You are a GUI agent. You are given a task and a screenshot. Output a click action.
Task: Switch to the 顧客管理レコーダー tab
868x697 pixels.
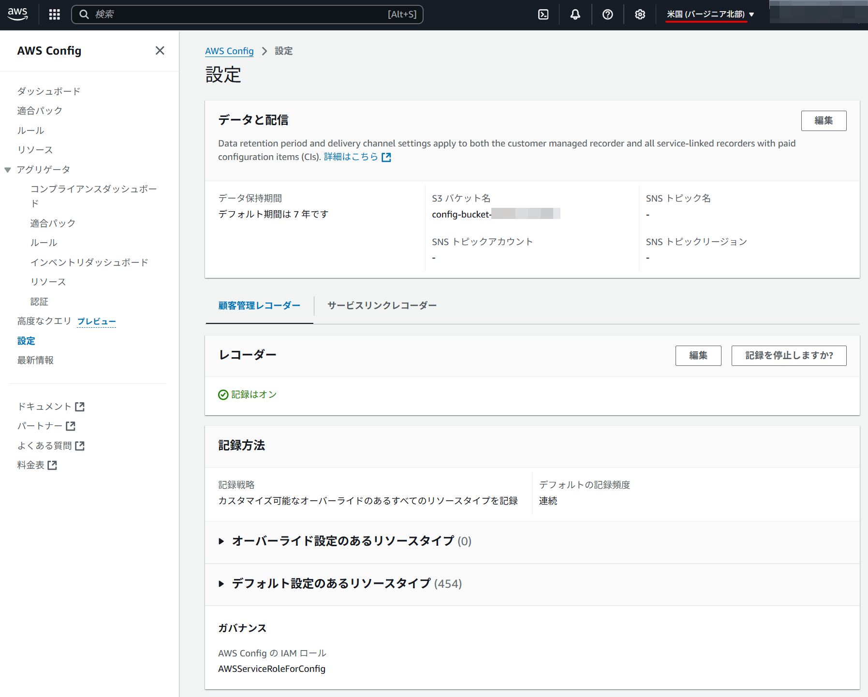point(259,305)
